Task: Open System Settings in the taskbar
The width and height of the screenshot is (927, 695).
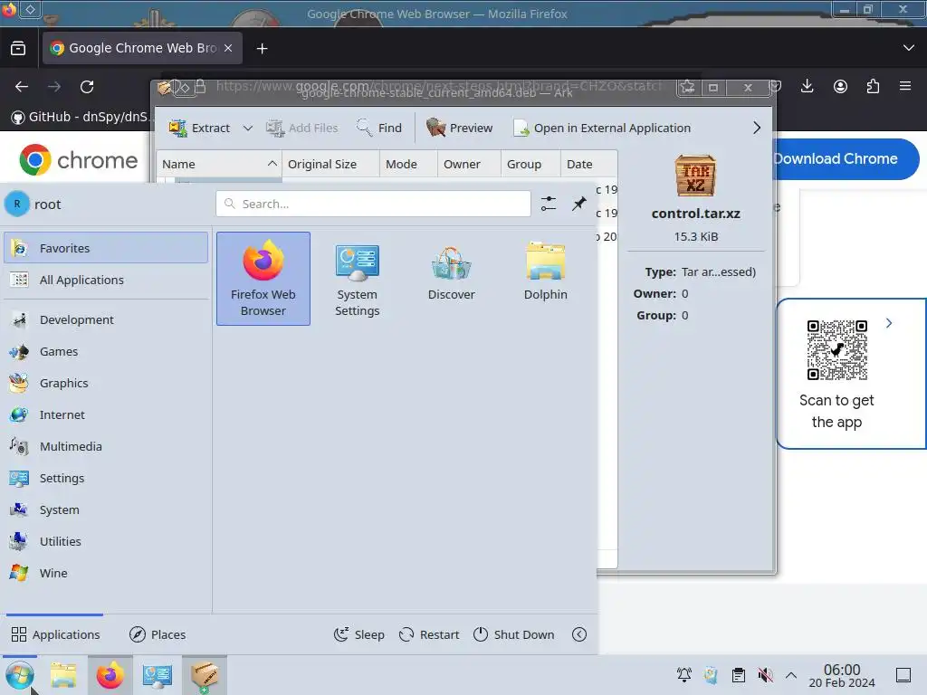Action: pos(157,675)
